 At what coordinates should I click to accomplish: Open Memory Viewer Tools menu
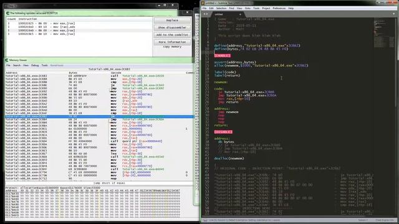tap(44, 65)
